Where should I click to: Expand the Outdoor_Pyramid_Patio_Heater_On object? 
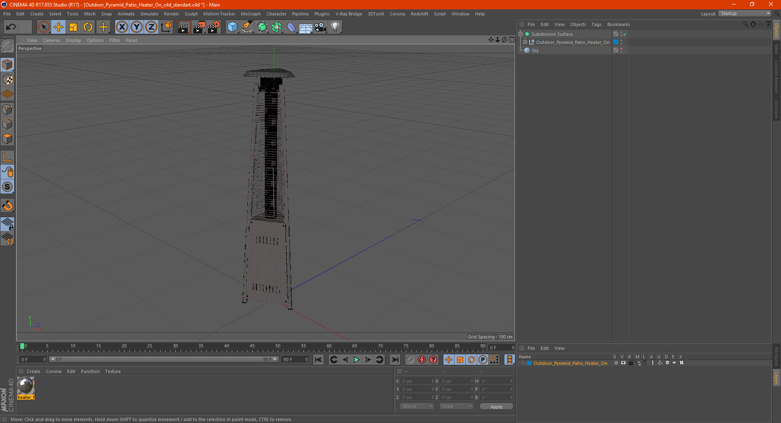click(x=525, y=42)
